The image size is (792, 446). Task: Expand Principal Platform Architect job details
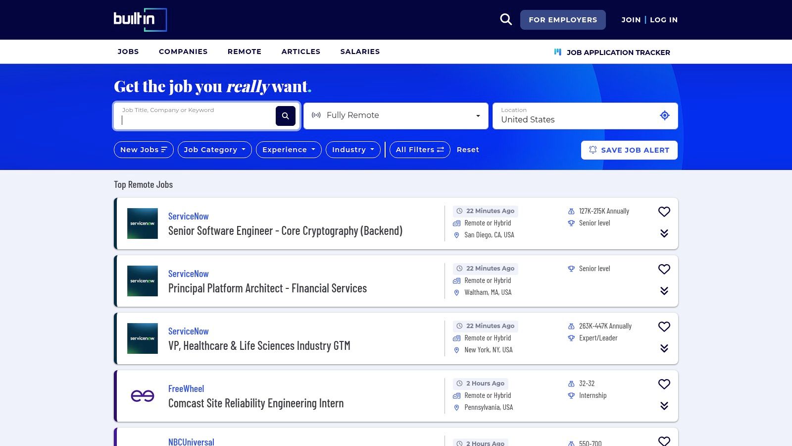pos(664,291)
